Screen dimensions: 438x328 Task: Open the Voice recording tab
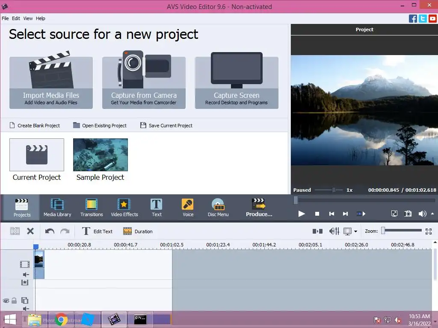[188, 208]
